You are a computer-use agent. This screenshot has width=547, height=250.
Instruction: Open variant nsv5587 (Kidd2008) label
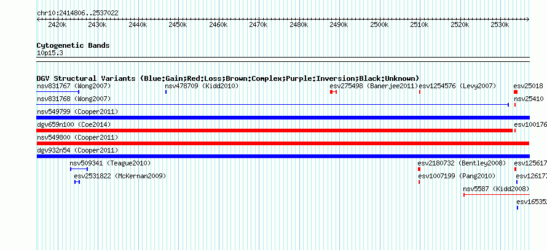click(x=496, y=189)
